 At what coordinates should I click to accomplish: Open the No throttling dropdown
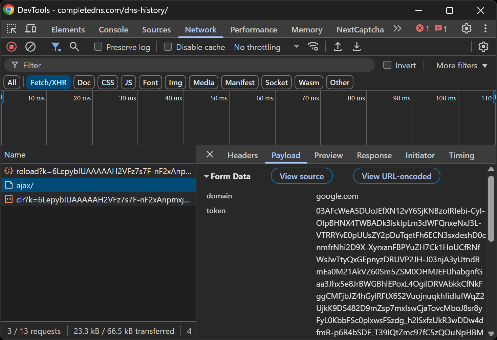tap(266, 47)
